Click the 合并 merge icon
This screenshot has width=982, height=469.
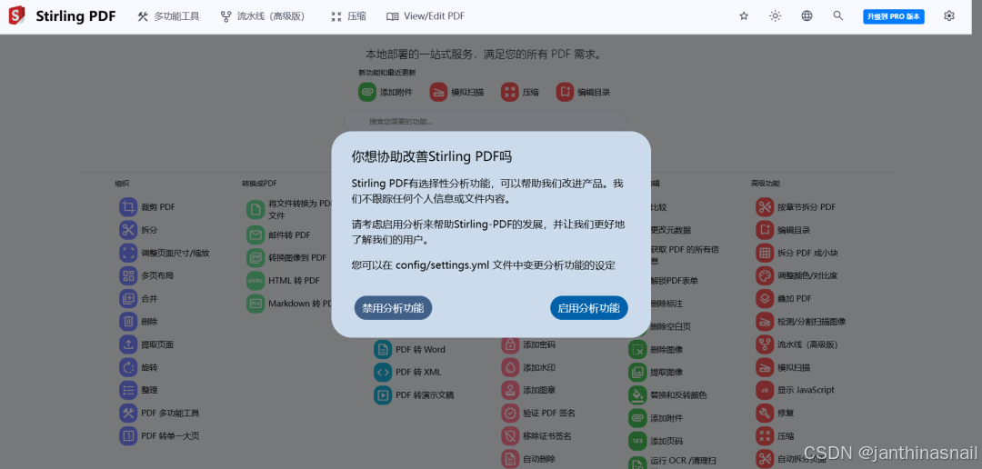point(128,299)
